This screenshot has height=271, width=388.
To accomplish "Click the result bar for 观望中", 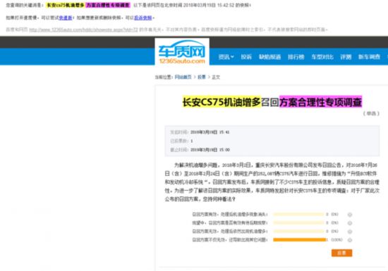I will [x=298, y=222].
